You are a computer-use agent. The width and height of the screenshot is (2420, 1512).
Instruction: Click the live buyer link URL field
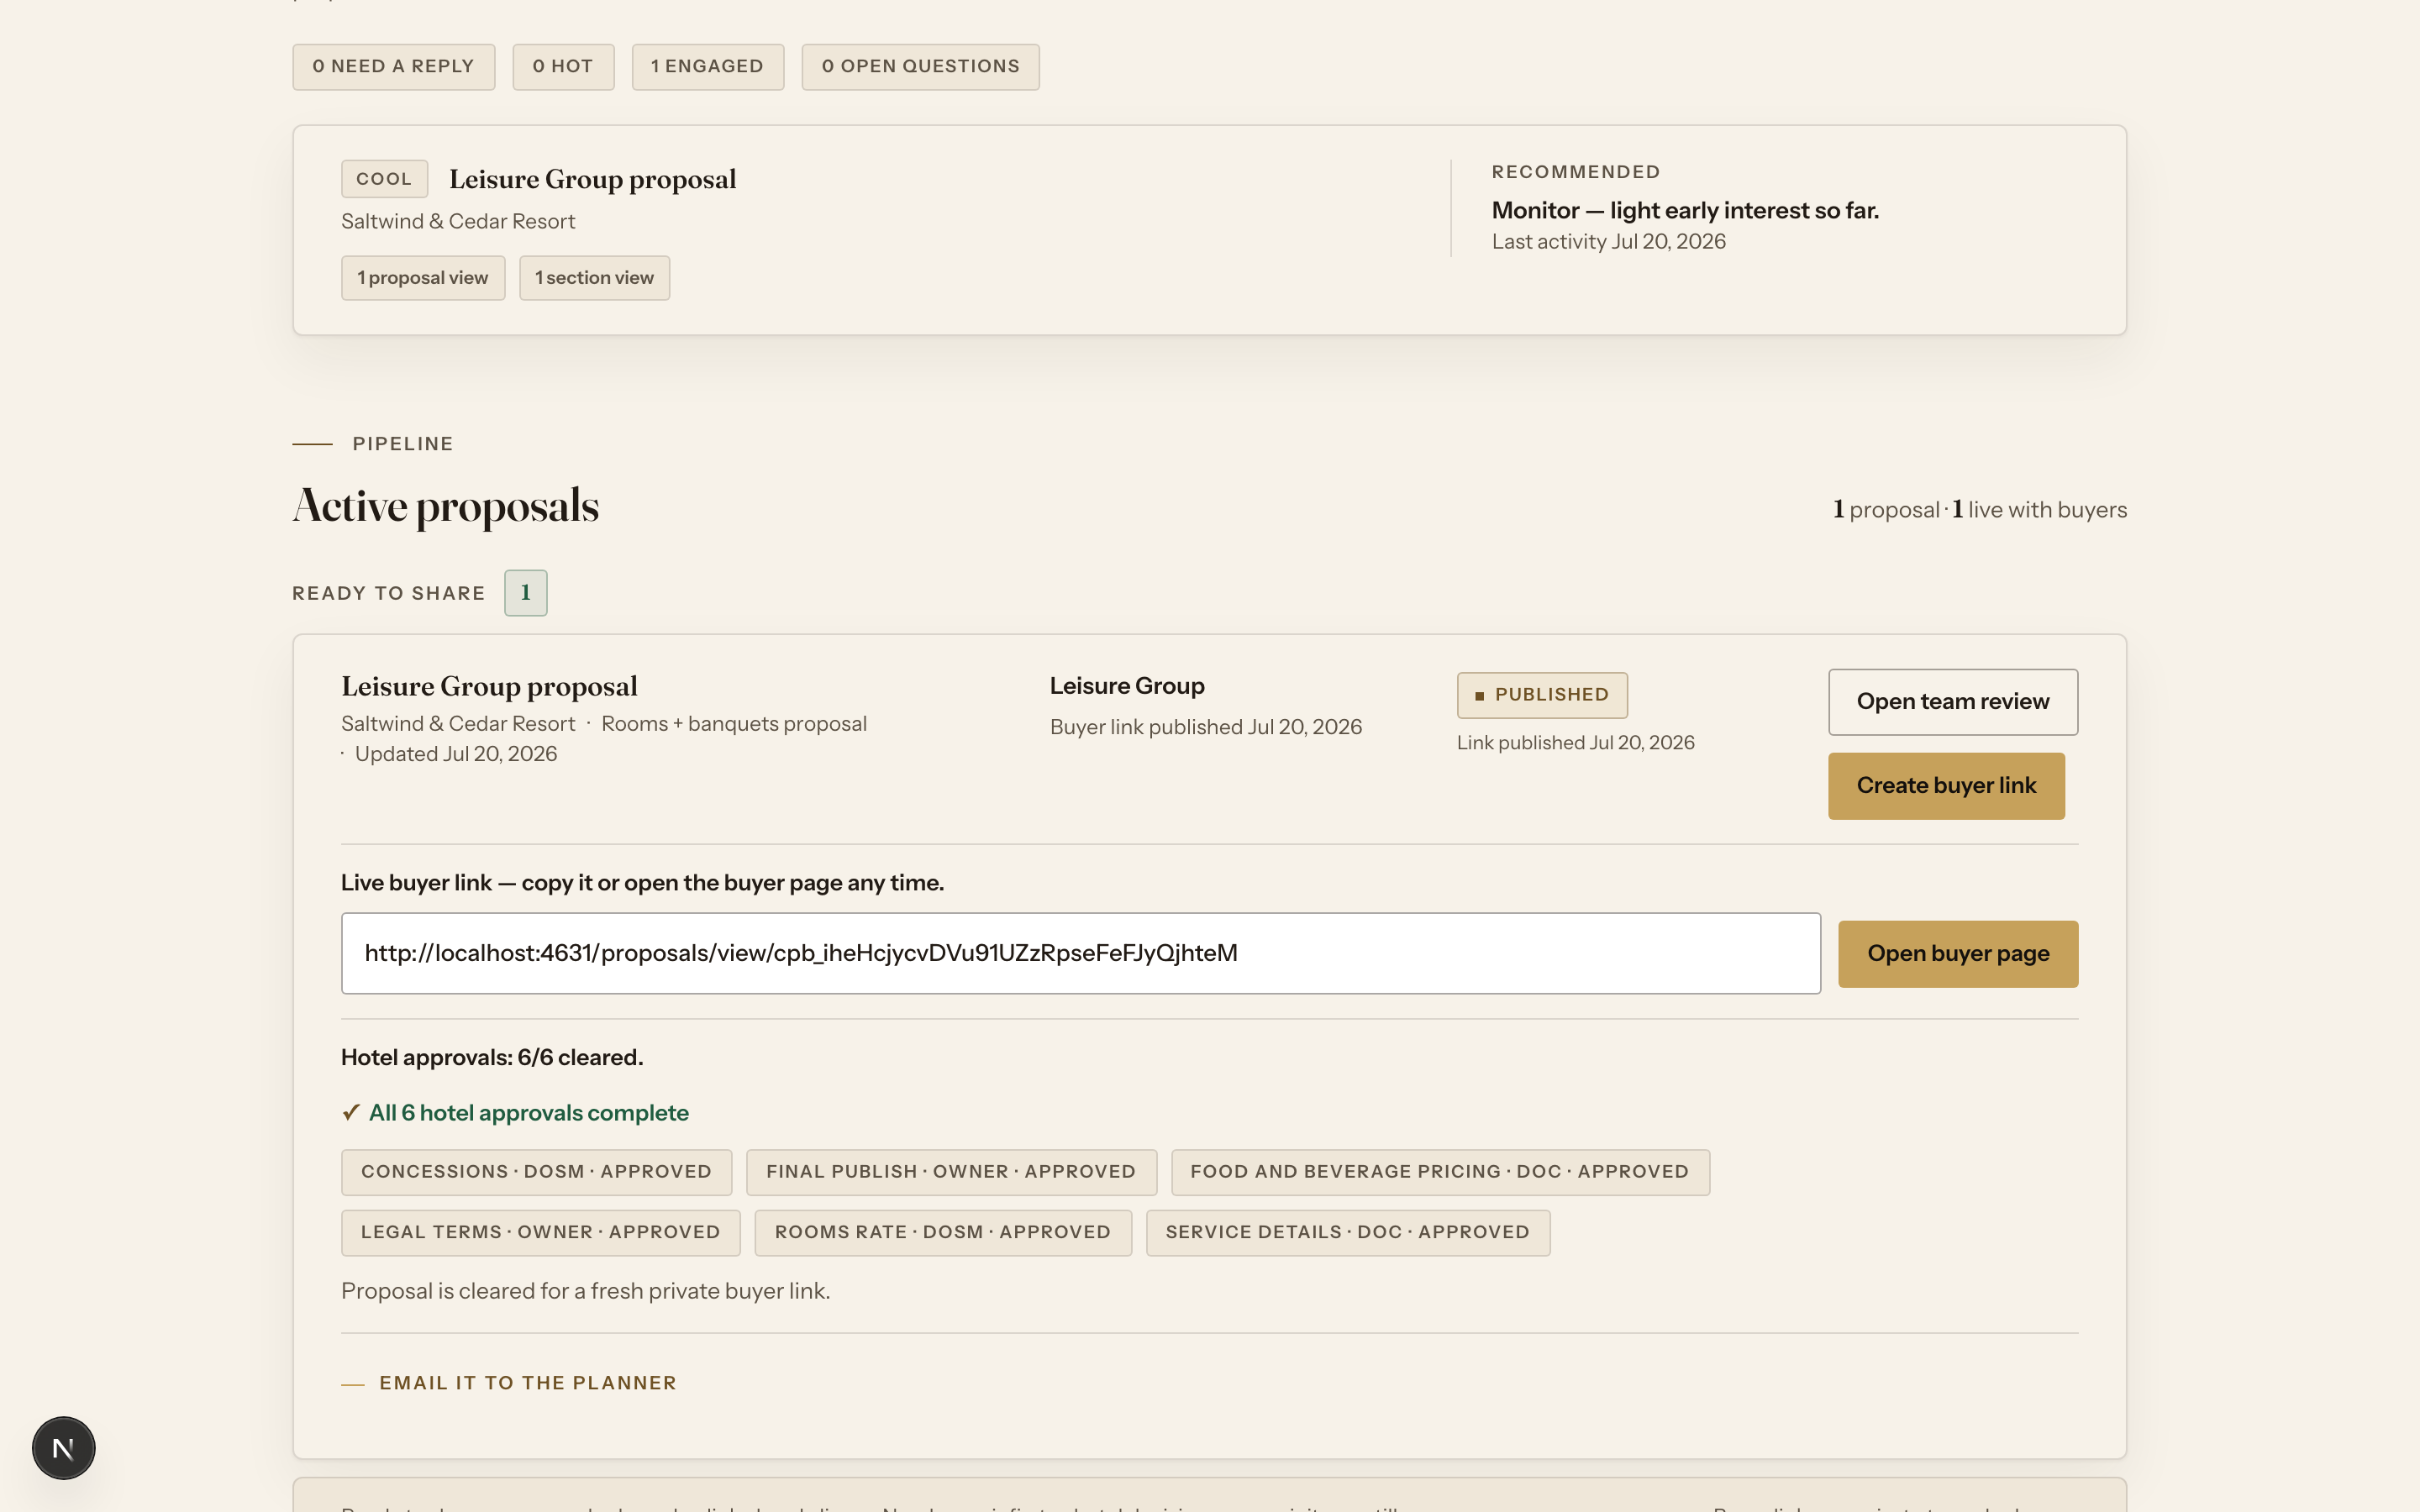click(1080, 953)
